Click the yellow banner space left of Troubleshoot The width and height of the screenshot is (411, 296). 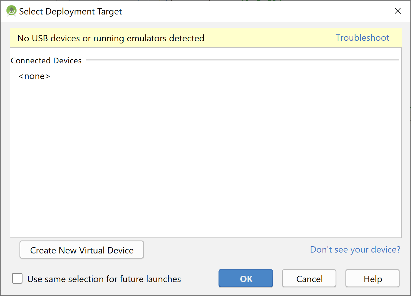coord(269,38)
